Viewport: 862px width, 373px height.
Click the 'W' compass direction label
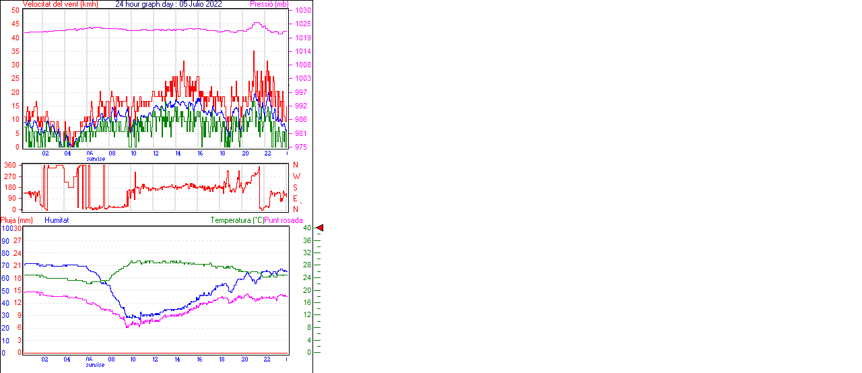coord(296,176)
